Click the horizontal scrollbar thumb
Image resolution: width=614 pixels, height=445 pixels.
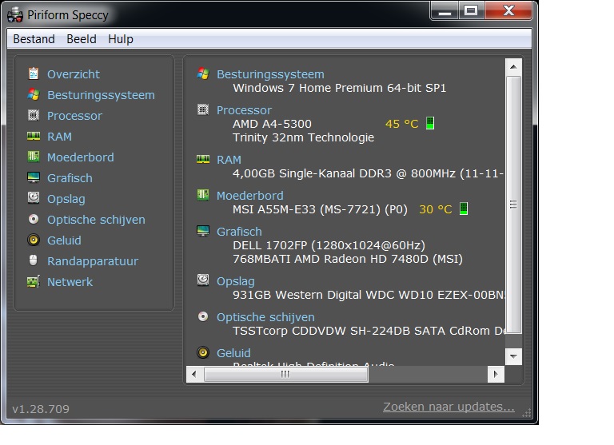coord(286,374)
